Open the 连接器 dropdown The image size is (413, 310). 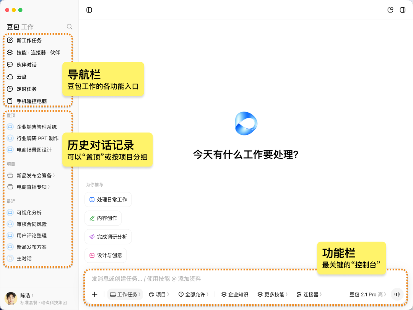pyautogui.click(x=309, y=294)
